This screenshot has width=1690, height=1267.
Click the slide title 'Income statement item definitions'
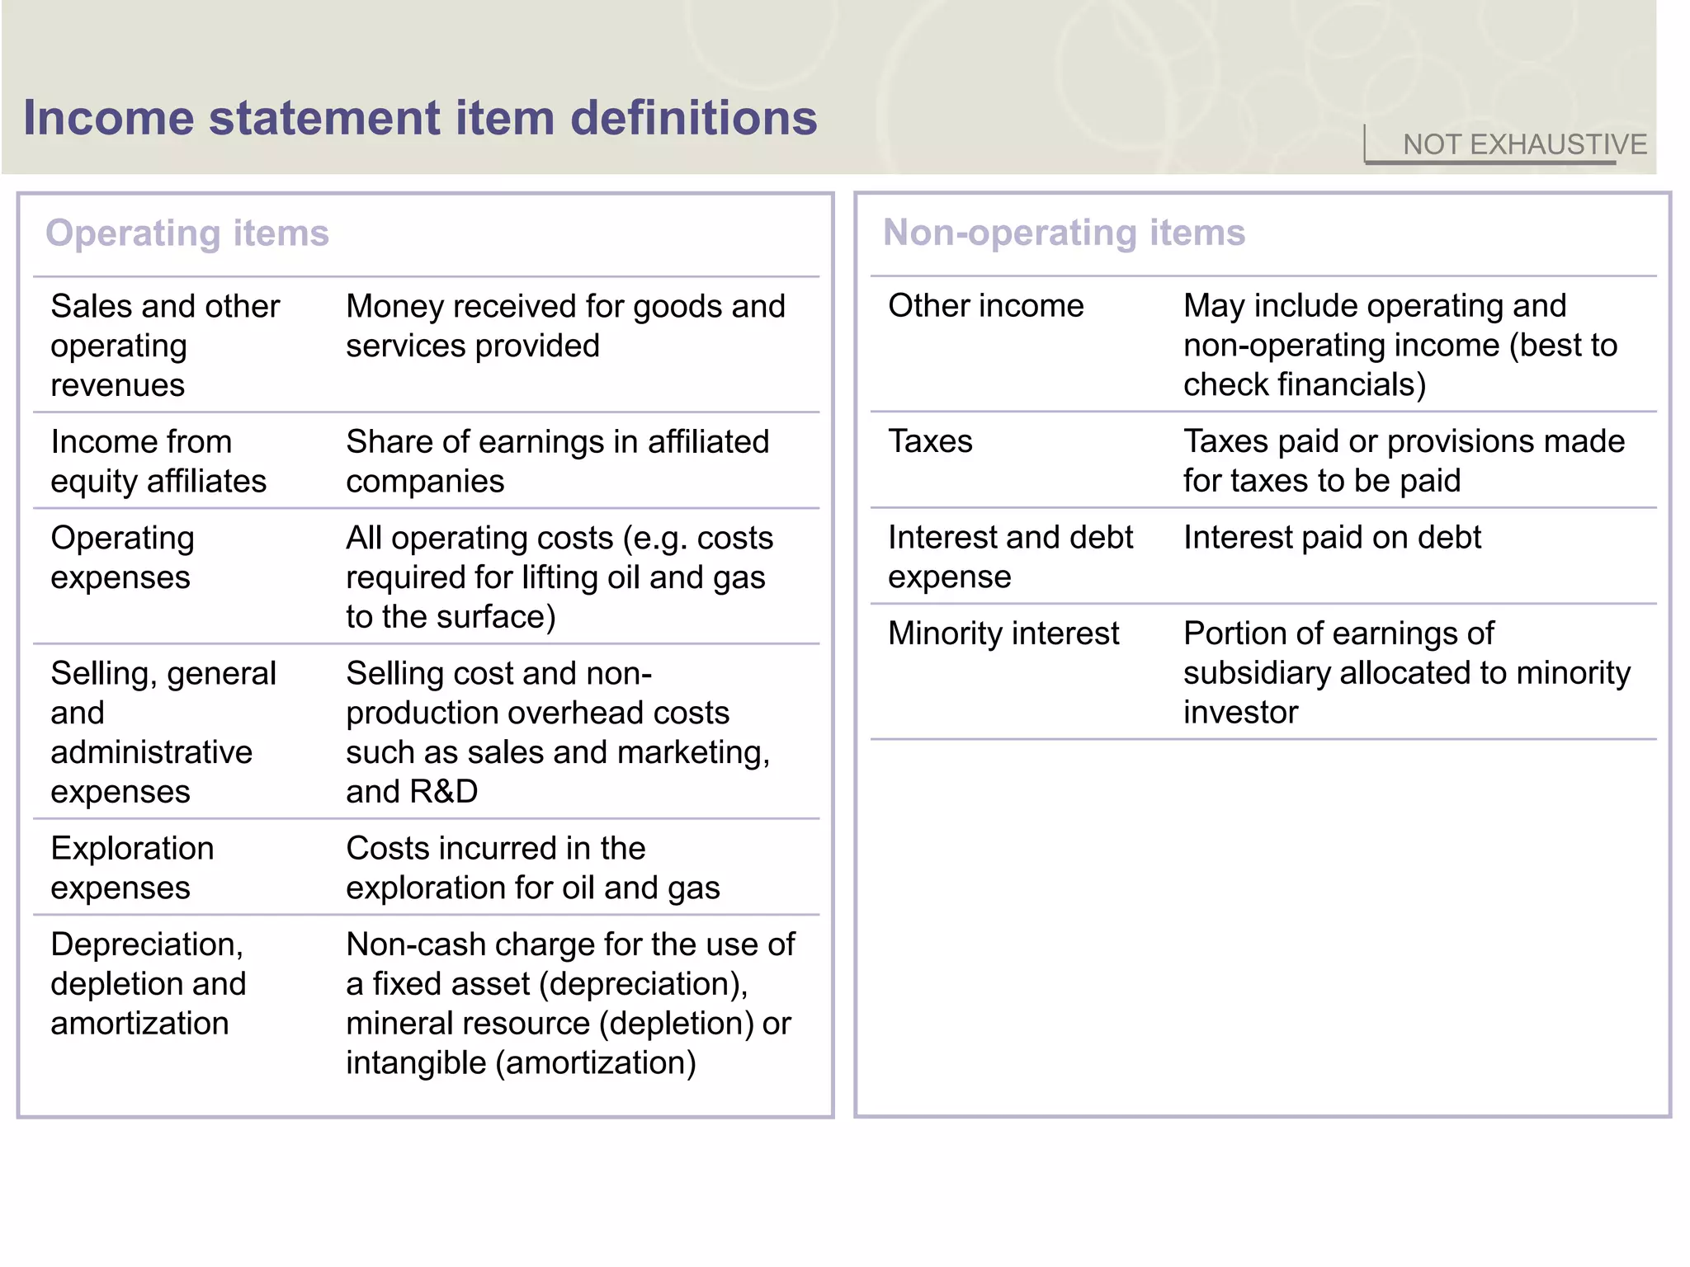click(420, 117)
